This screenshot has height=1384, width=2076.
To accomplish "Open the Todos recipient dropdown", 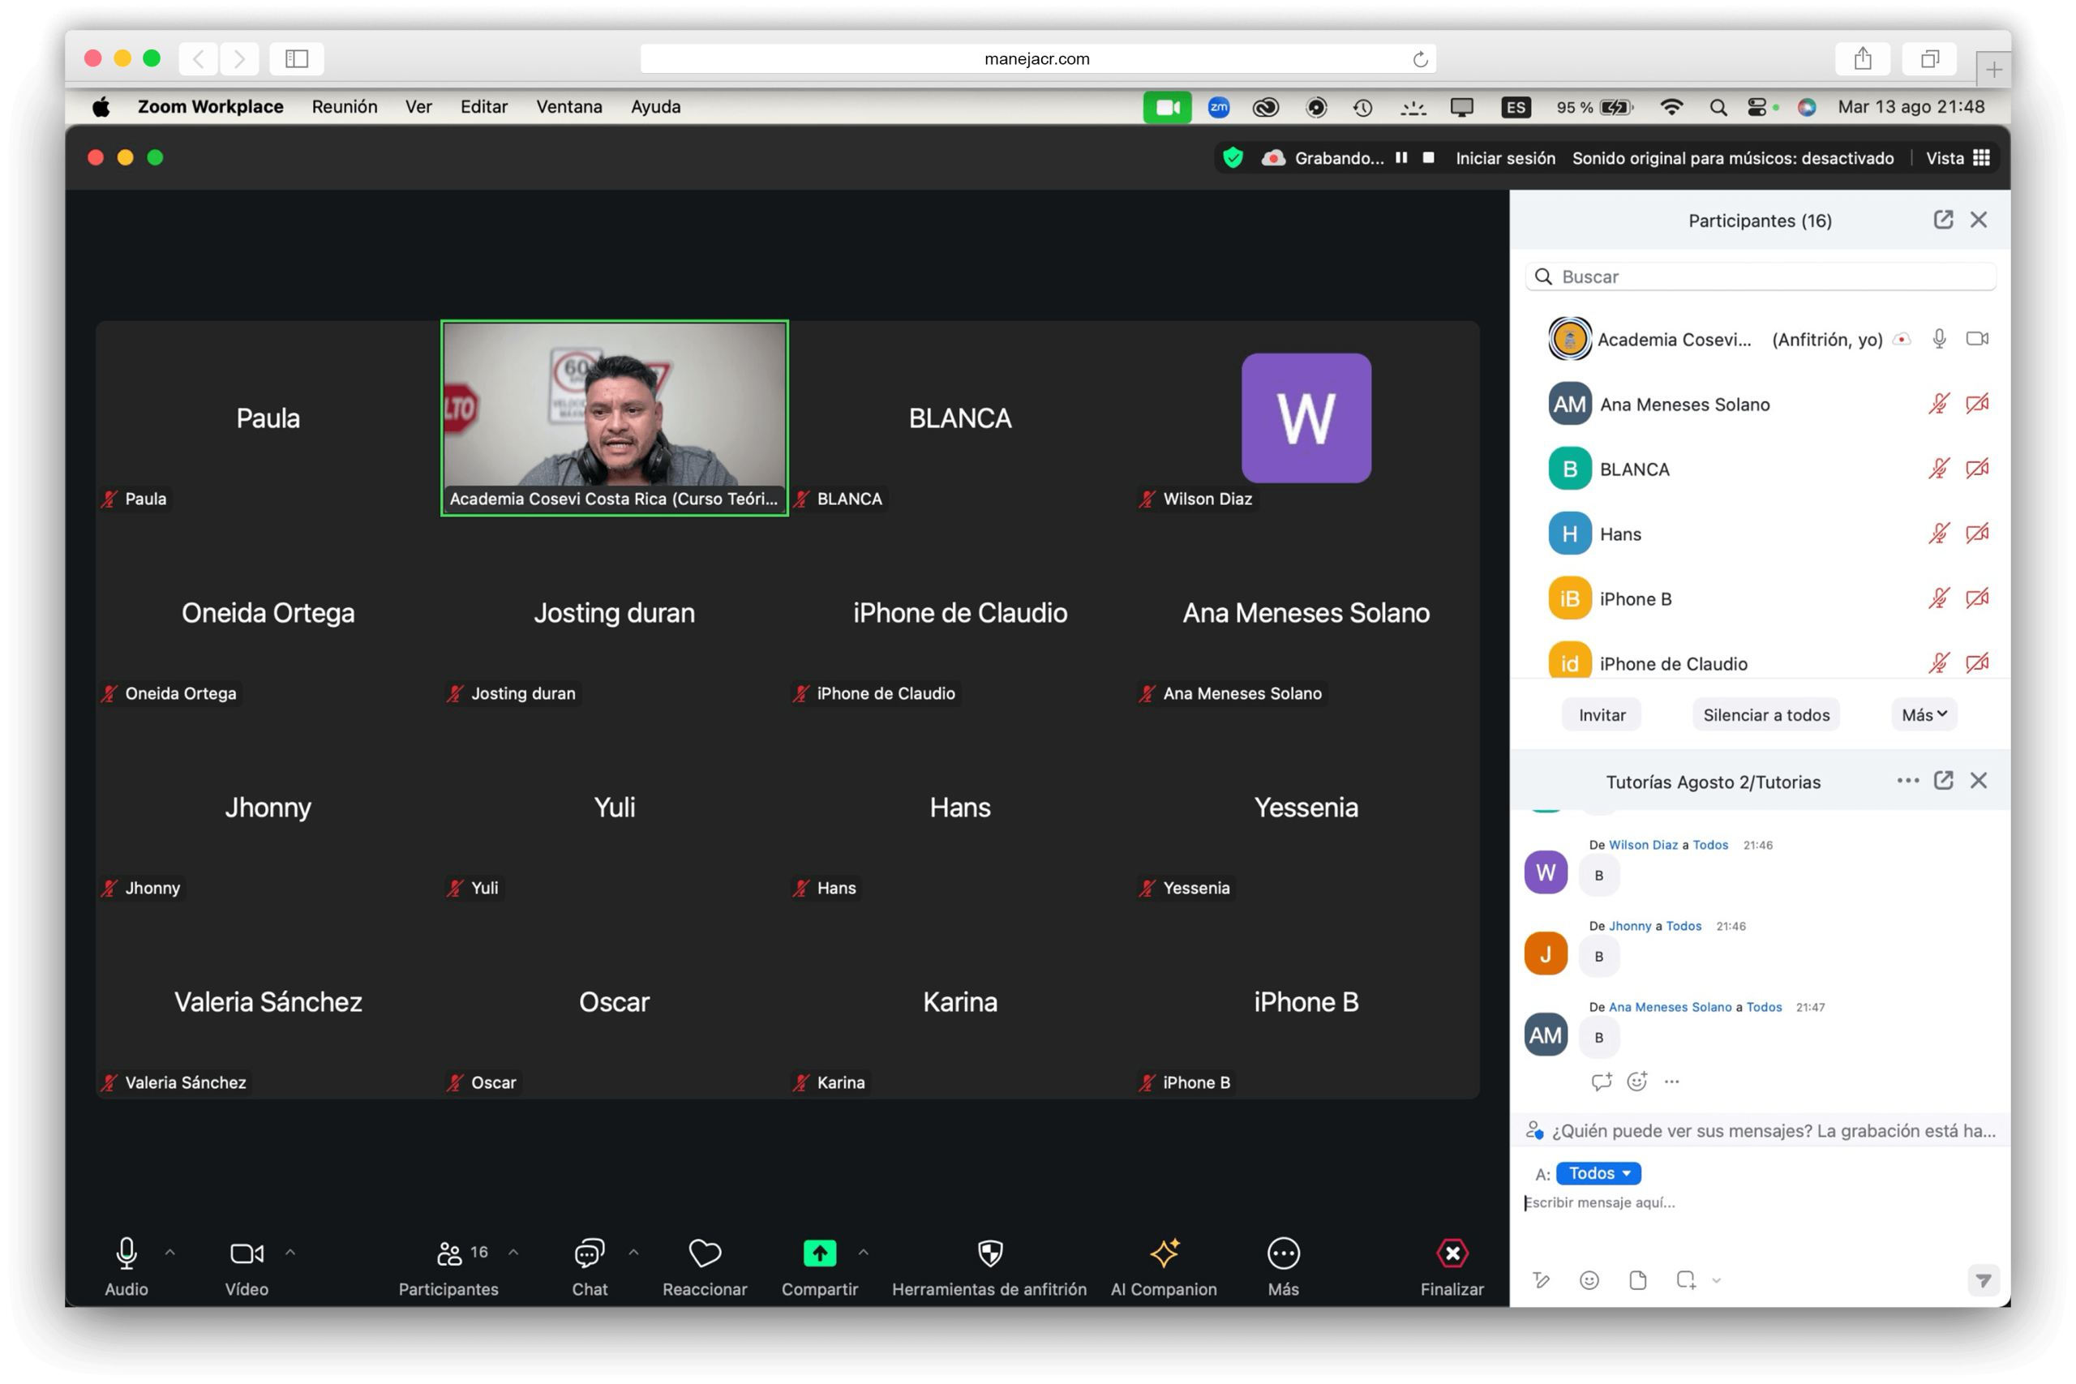I will point(1598,1173).
